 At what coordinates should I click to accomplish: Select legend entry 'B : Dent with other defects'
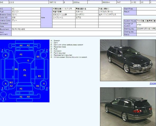click(x=67, y=45)
